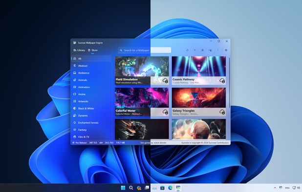The image size is (302, 192).
Task: Open the dark shattered rock wallpaper thumbnail
Action: click(x=142, y=129)
